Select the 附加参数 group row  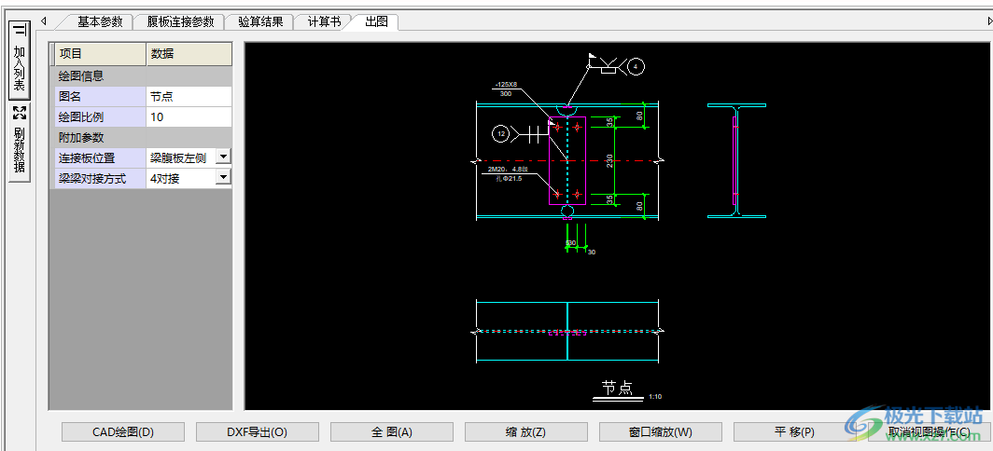tap(143, 137)
